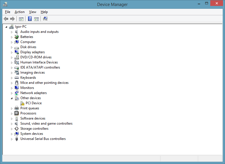Viewport: 225px width, 164px height.
Task: Select 'Mice and other pointing devices' text
Action: point(44,83)
